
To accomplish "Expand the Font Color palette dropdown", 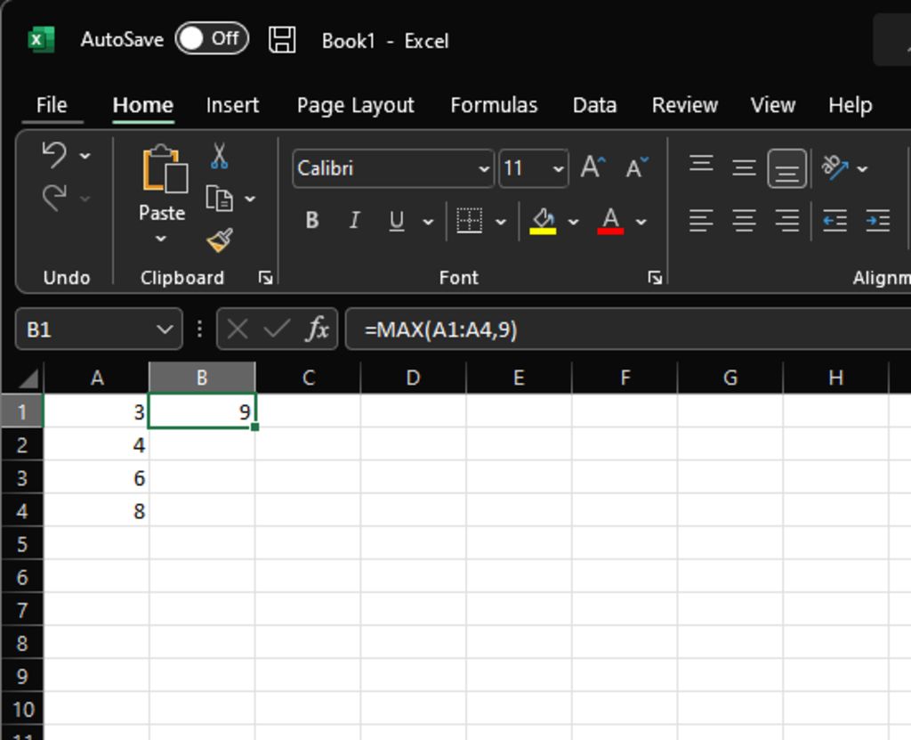I will pyautogui.click(x=641, y=222).
